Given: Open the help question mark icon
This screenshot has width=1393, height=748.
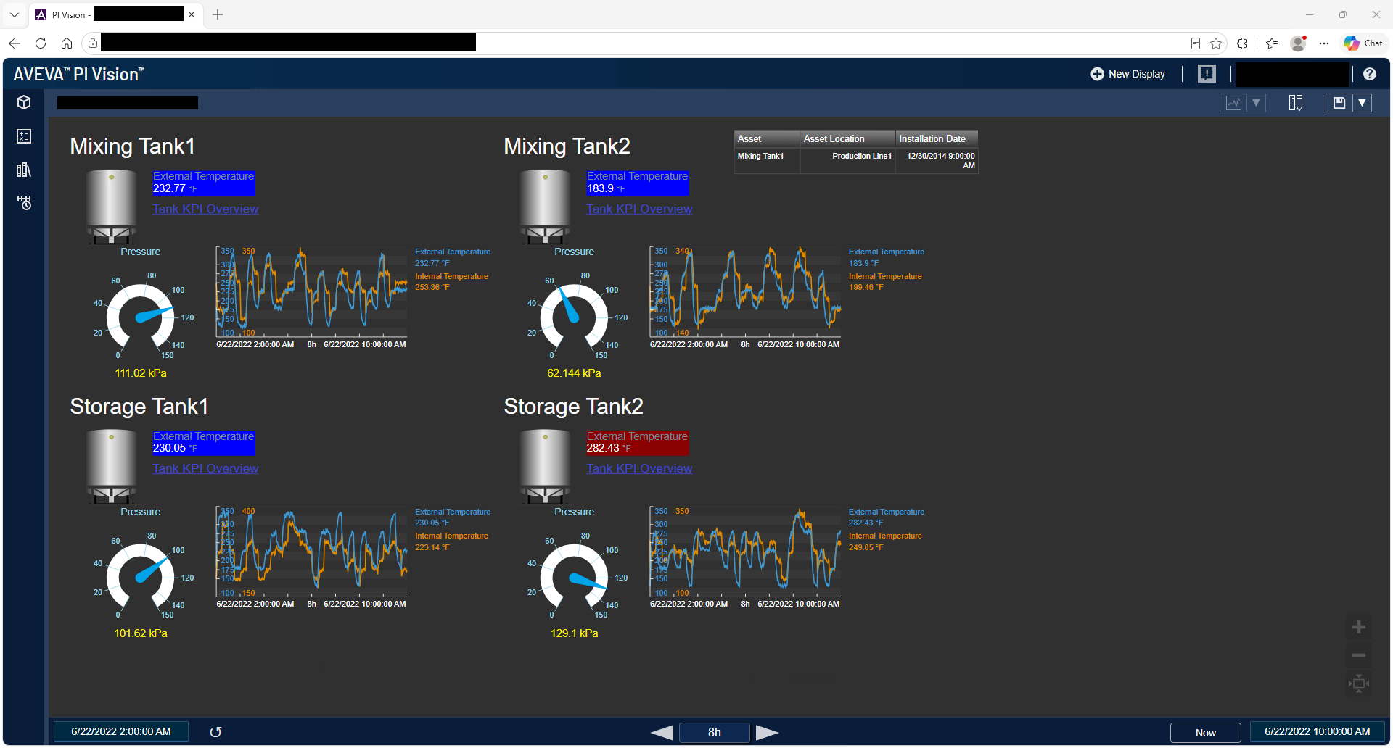Looking at the screenshot, I should (x=1369, y=74).
